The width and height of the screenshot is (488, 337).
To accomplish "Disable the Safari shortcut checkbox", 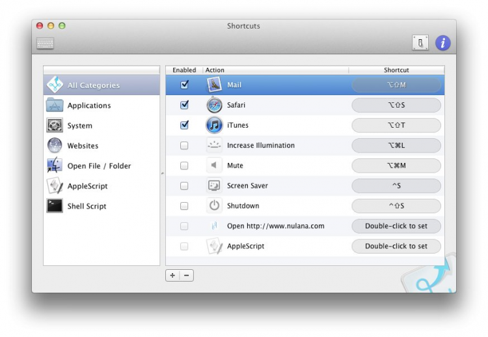I will [x=184, y=105].
